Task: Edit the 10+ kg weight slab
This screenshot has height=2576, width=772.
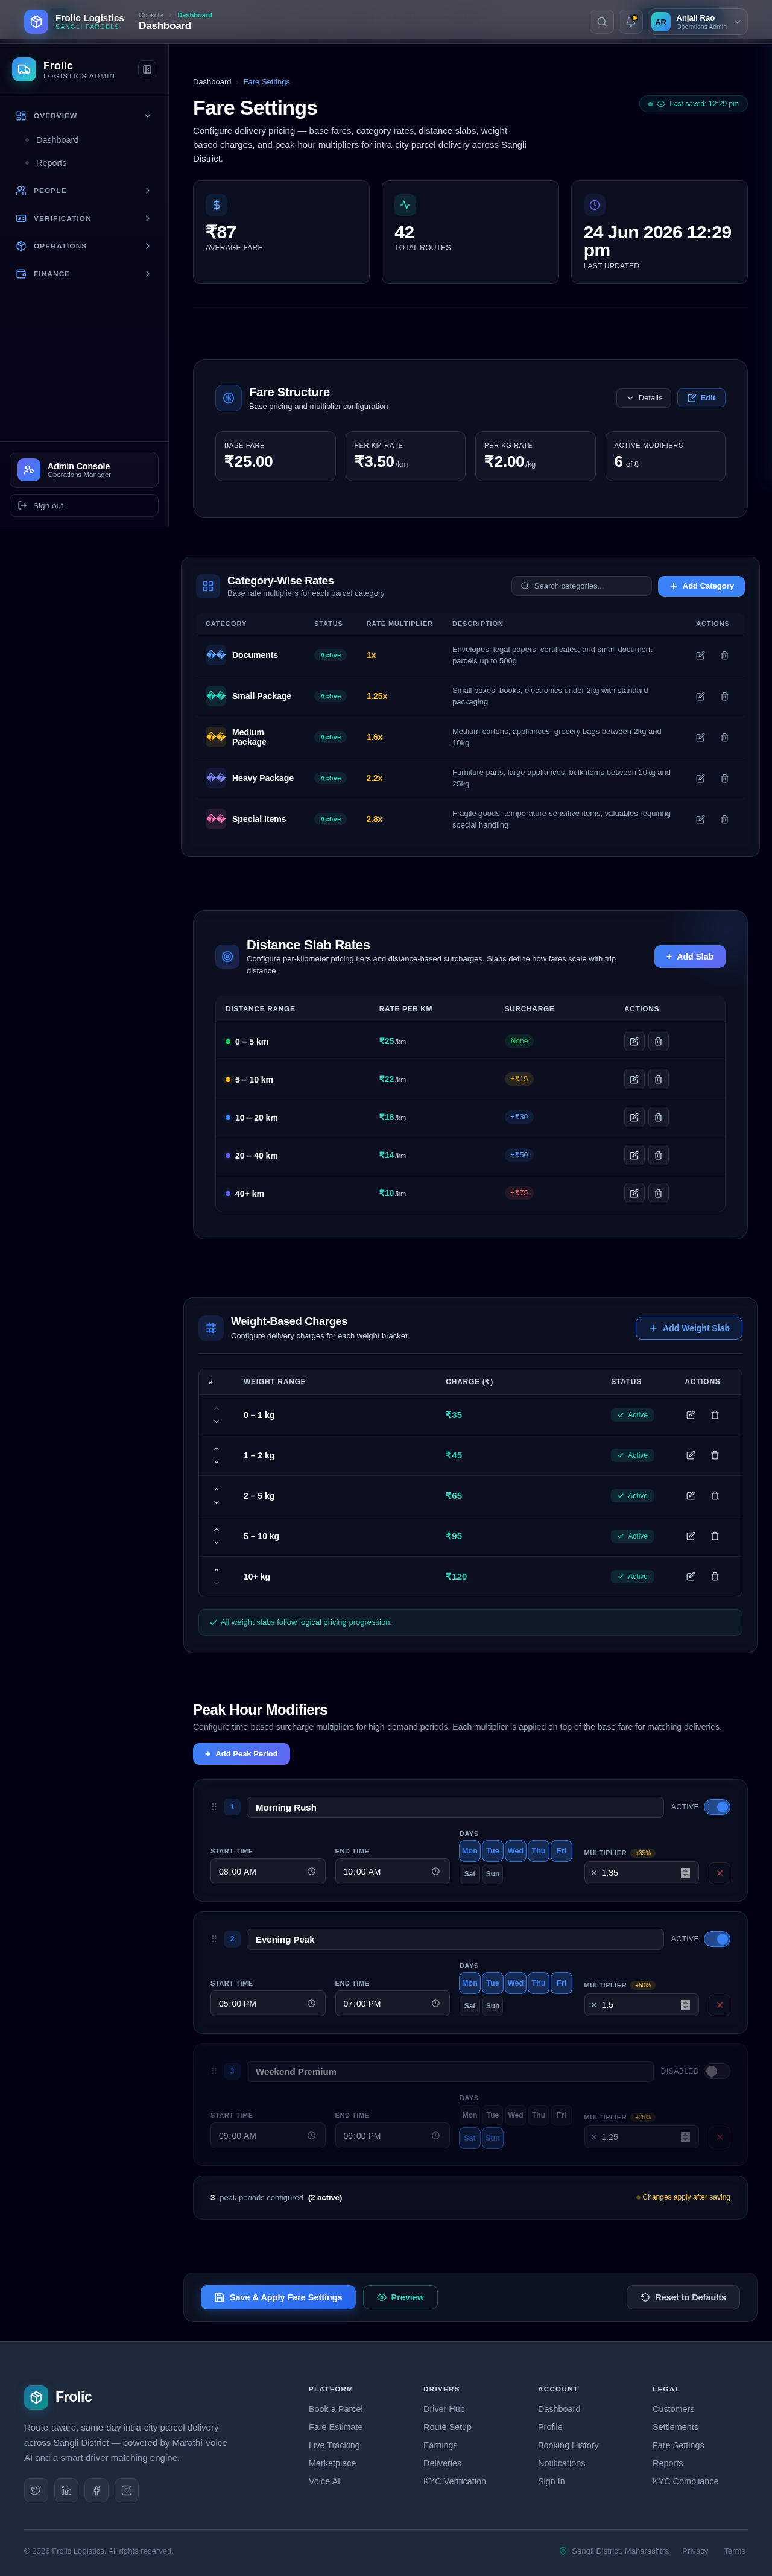Action: [x=690, y=1576]
